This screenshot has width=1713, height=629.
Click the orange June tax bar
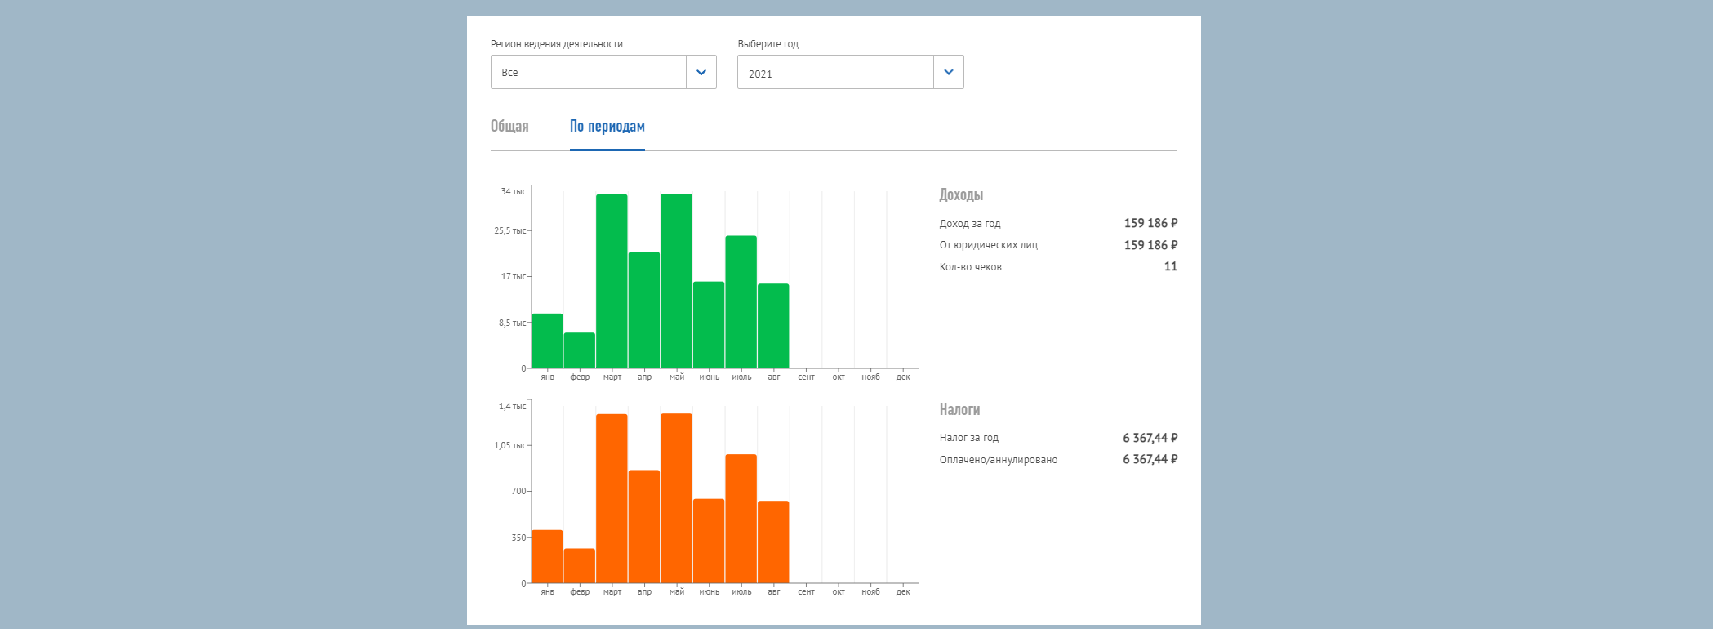click(709, 541)
